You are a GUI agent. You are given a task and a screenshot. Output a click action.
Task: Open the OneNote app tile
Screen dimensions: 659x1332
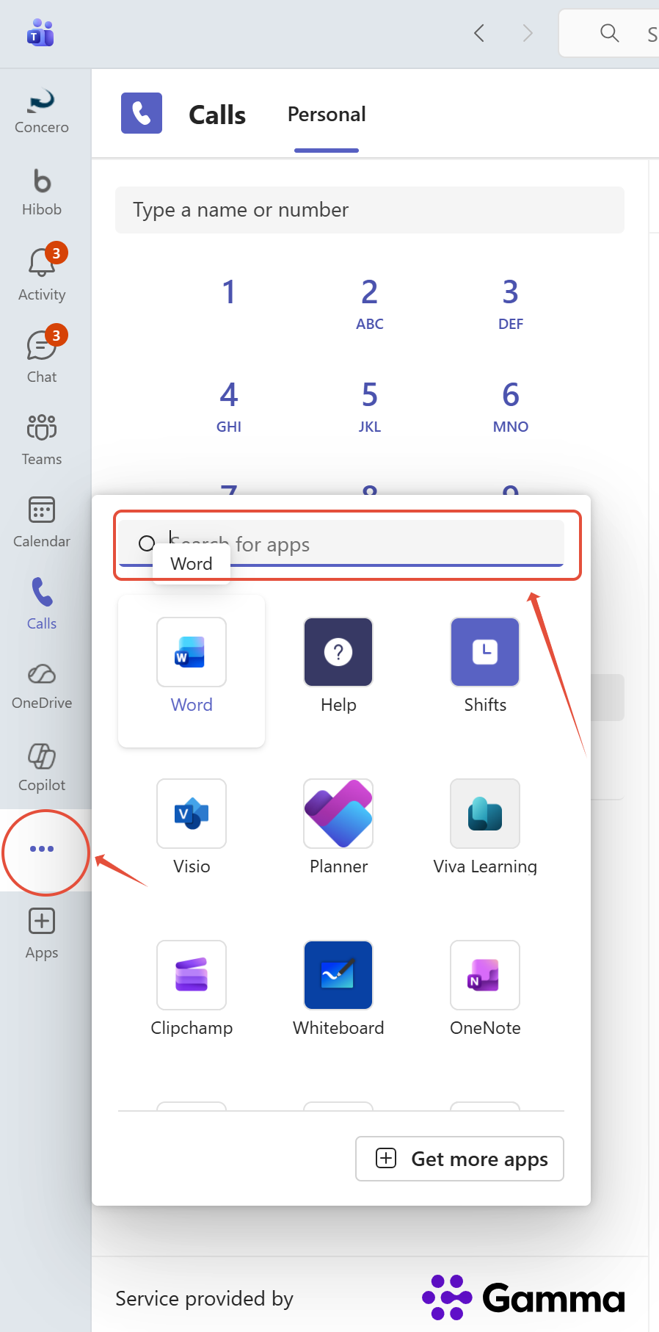pyautogui.click(x=485, y=989)
